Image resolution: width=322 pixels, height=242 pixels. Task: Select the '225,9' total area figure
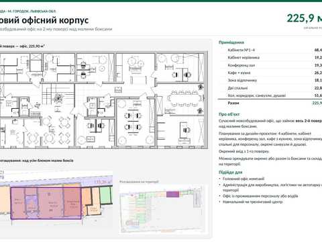tap(301, 18)
